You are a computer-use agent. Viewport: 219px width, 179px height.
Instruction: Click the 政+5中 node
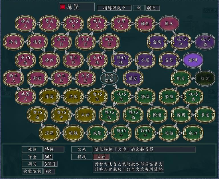pyautogui.click(x=145, y=133)
